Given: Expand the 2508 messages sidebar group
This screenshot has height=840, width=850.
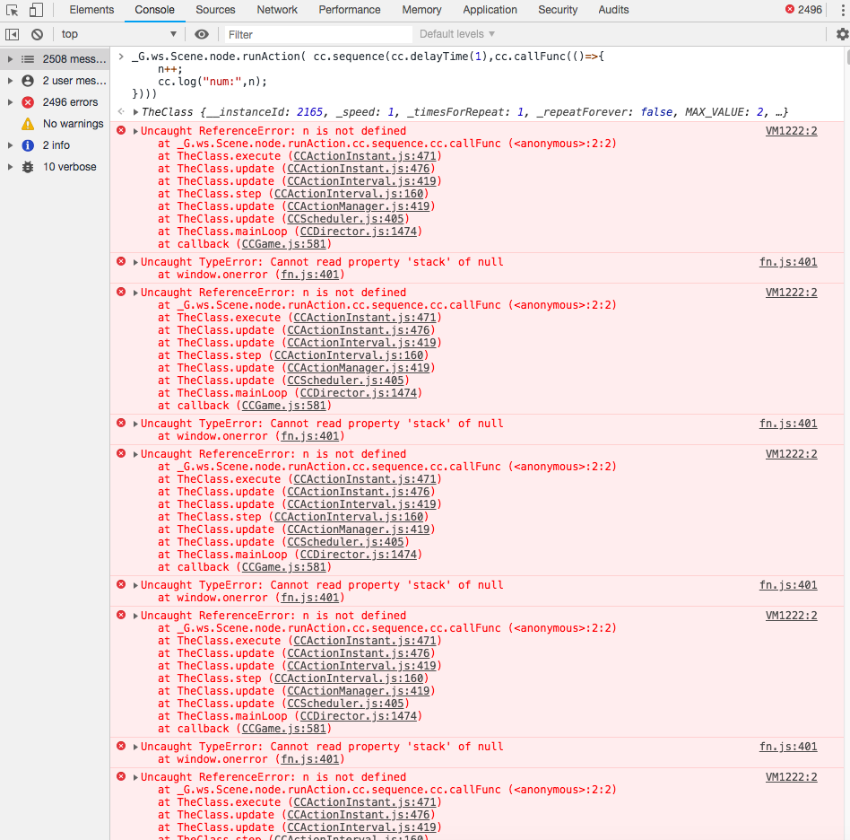Looking at the screenshot, I should 10,59.
